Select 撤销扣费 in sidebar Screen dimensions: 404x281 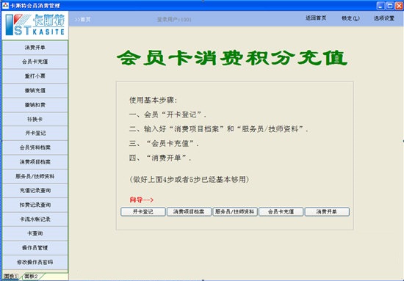(35, 105)
